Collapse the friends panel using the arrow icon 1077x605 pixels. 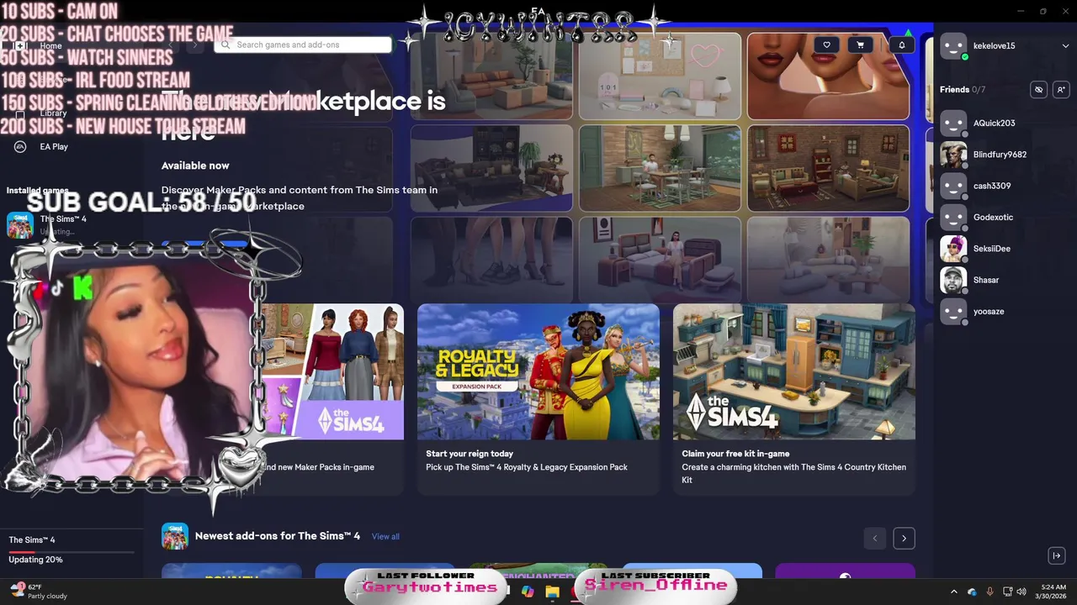pyautogui.click(x=1057, y=555)
